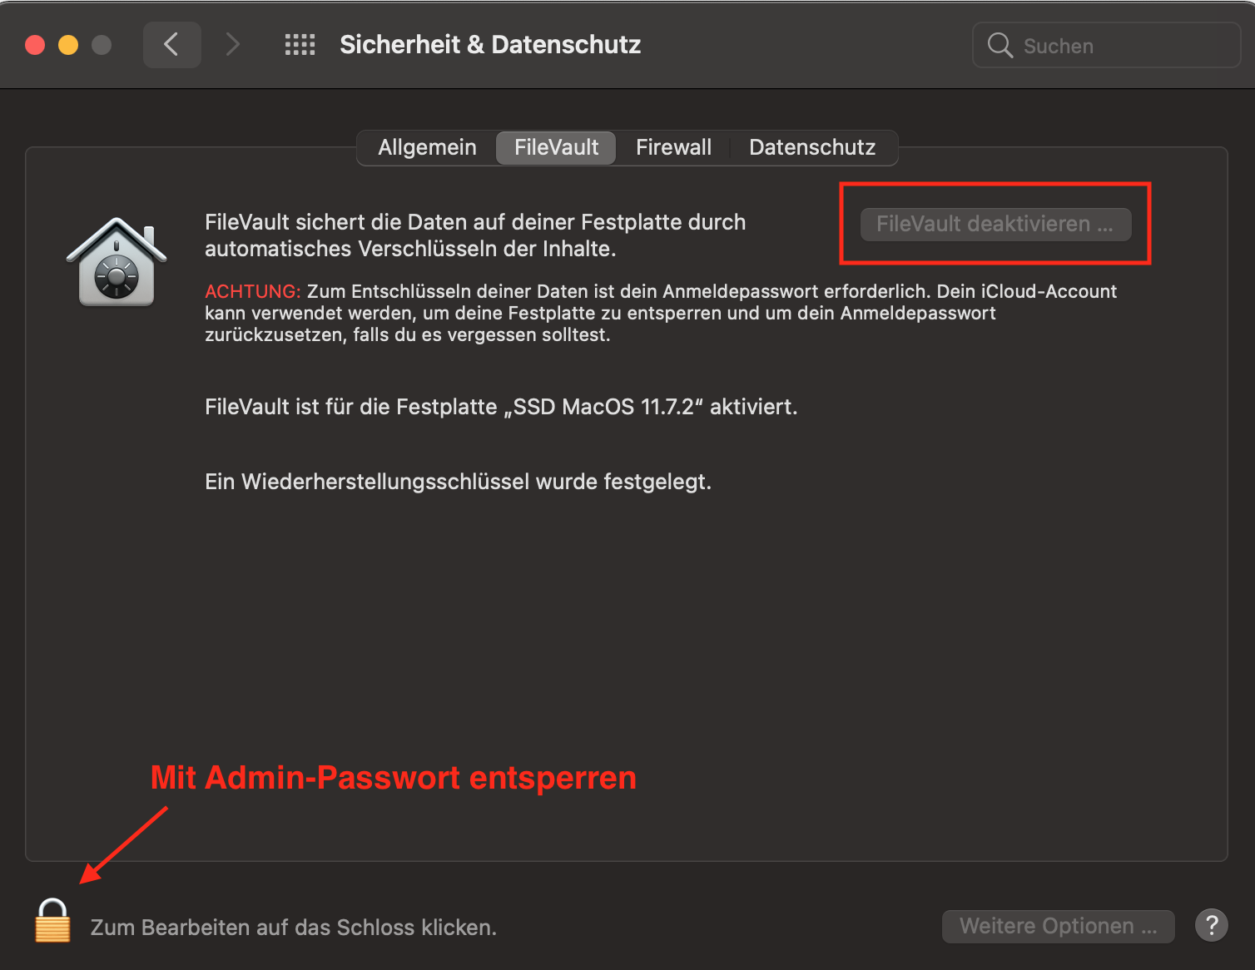Open the Firewall tab
Screen dimensions: 1255x970
pyautogui.click(x=673, y=148)
